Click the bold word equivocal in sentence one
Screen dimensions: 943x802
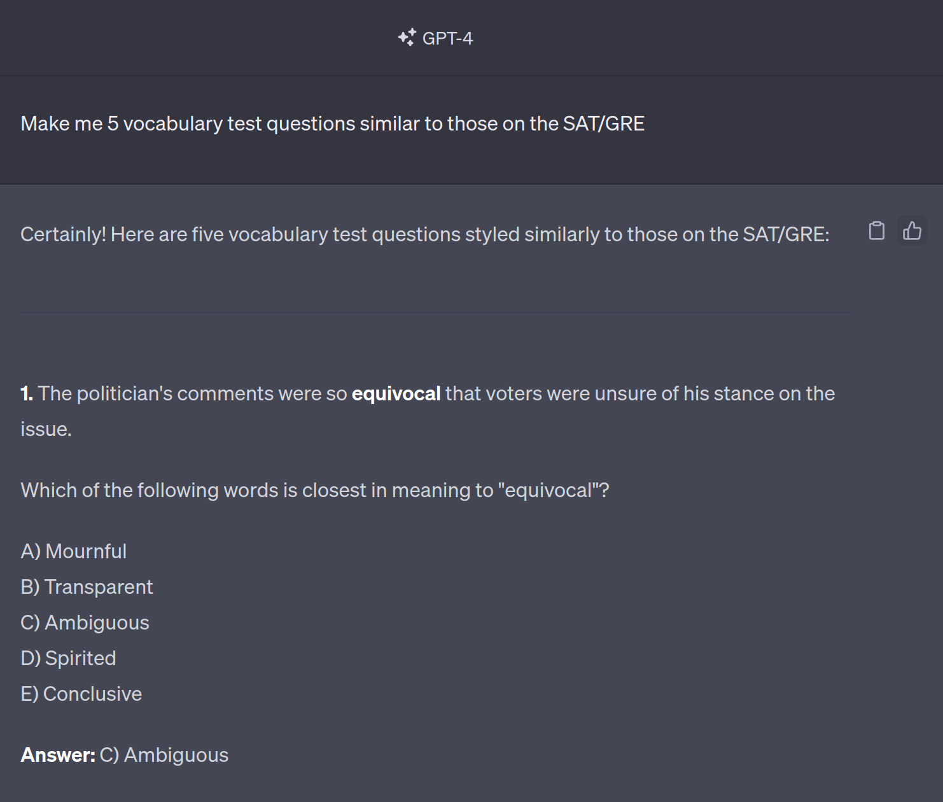396,393
